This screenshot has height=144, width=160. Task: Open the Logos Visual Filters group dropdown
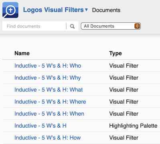56,10
